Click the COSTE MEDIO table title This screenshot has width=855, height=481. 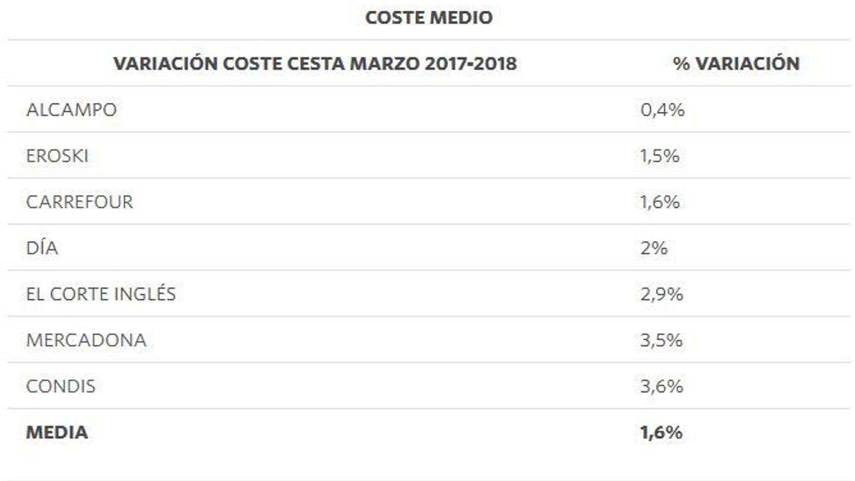pyautogui.click(x=429, y=18)
